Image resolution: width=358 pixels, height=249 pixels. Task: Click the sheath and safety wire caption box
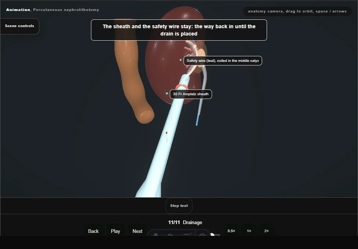tap(179, 30)
